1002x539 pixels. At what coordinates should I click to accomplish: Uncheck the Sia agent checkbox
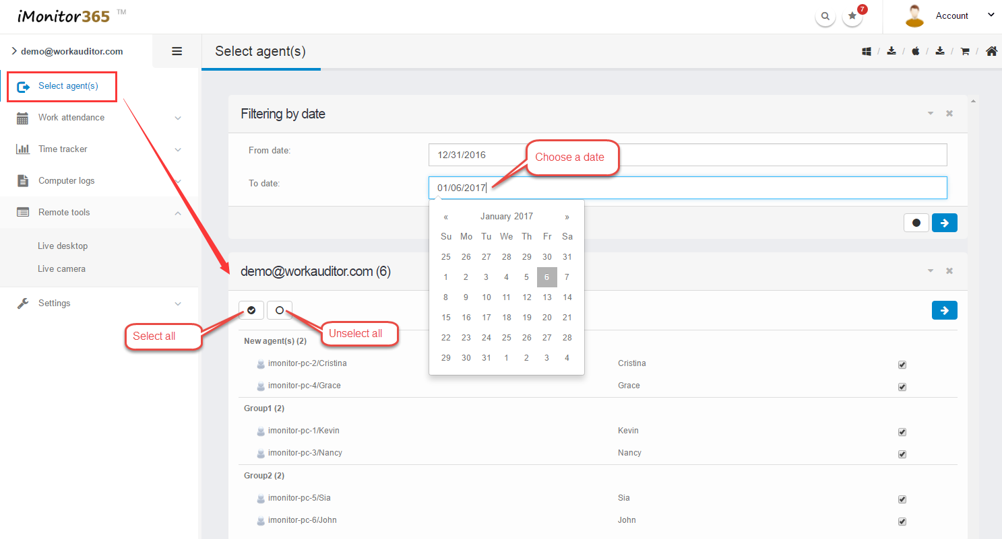click(x=902, y=499)
